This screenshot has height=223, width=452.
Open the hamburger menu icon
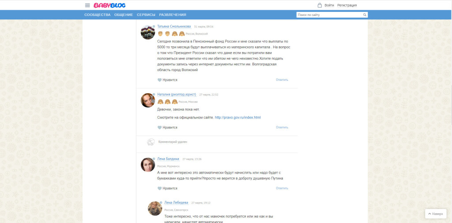(x=87, y=5)
